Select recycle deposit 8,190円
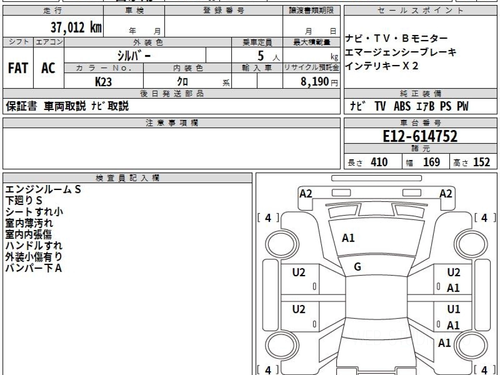 click(x=319, y=82)
